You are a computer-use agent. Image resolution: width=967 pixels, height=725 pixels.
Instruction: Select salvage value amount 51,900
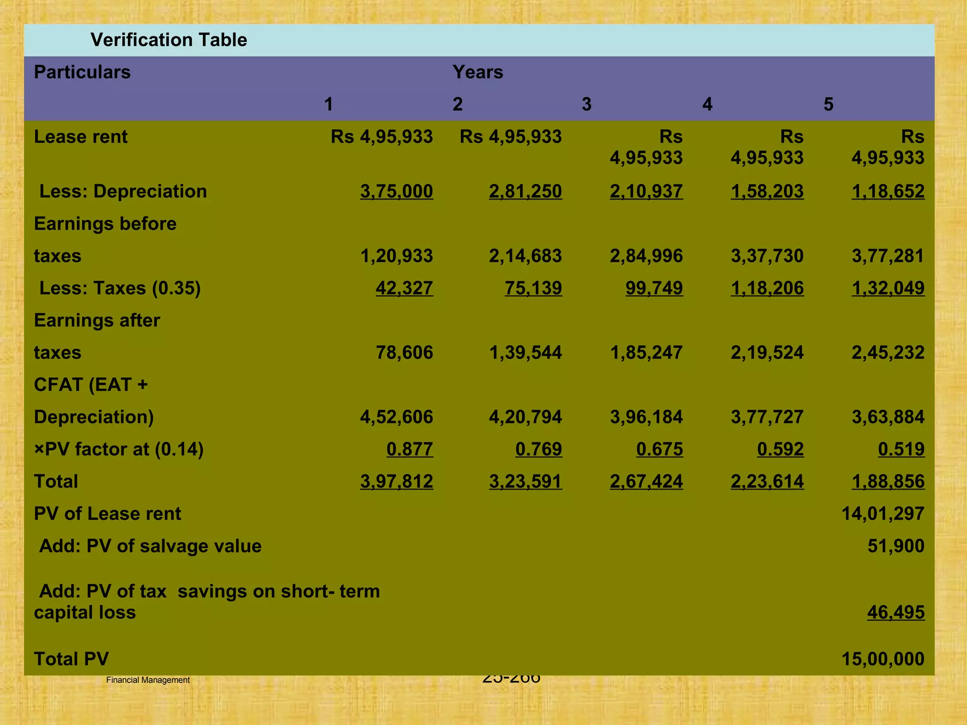pos(896,546)
